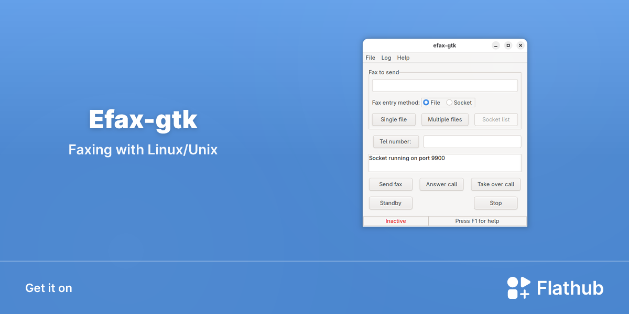The image size is (629, 314).
Task: Click the Stop button
Action: tap(496, 203)
